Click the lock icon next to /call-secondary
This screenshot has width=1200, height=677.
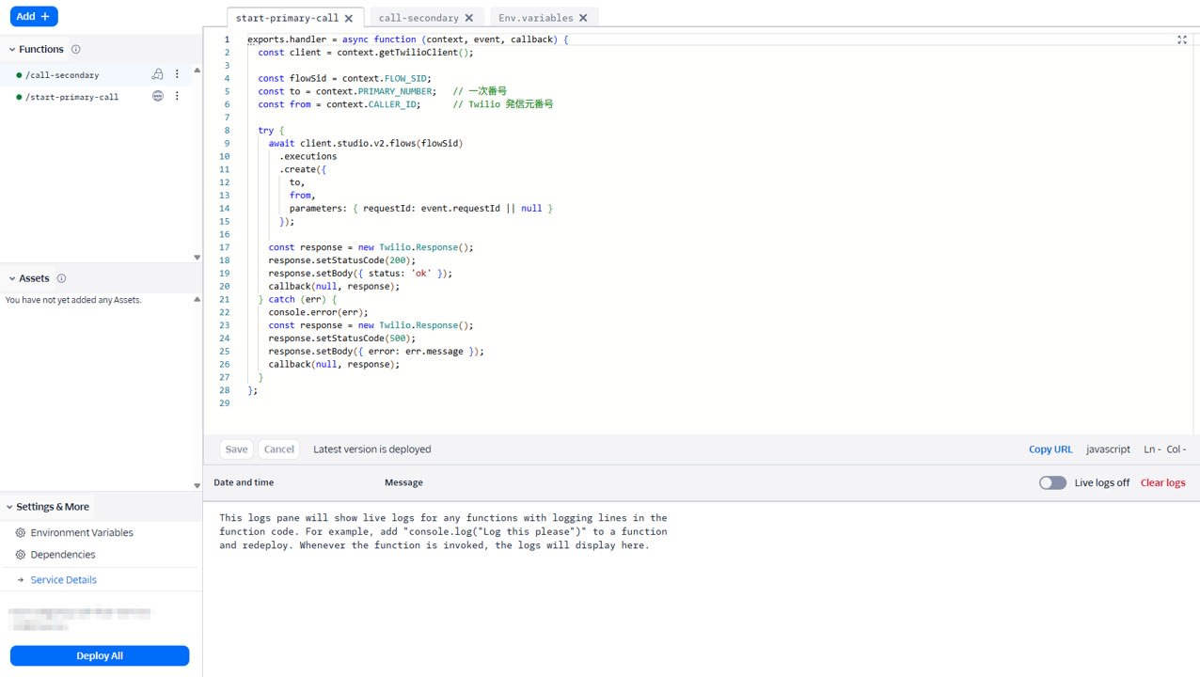pos(157,74)
